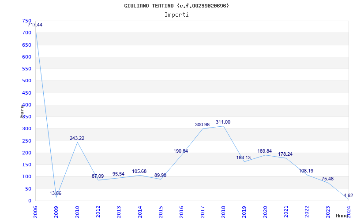Select the 75.48 data label

click(x=327, y=179)
